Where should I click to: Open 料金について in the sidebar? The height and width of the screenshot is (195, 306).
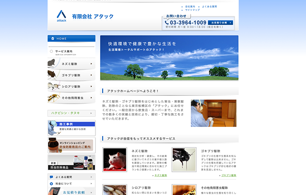click(71, 184)
